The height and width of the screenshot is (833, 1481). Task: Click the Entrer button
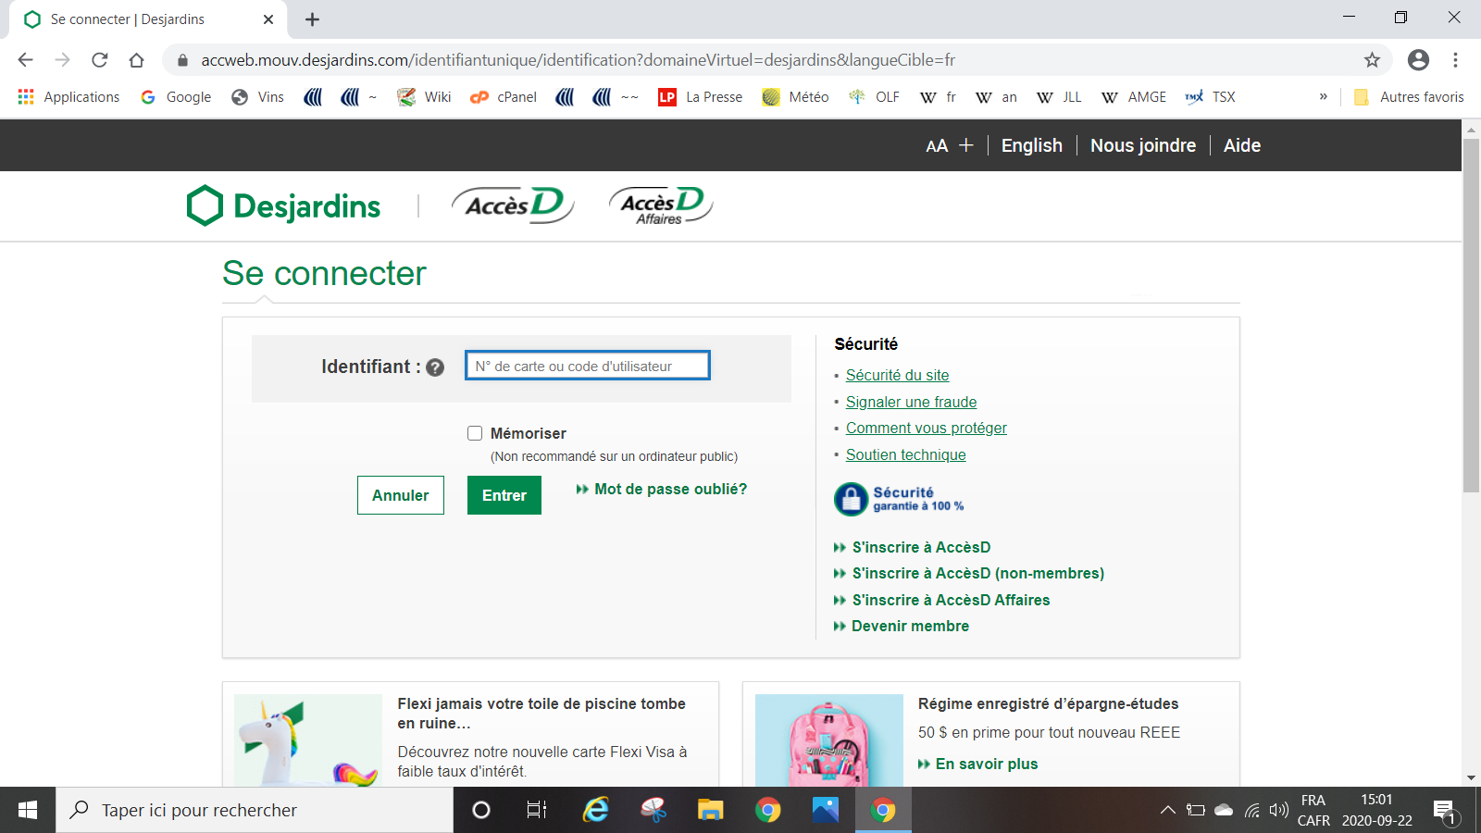click(504, 495)
